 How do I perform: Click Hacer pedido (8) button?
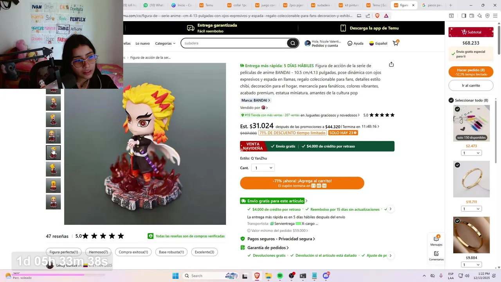tap(470, 72)
